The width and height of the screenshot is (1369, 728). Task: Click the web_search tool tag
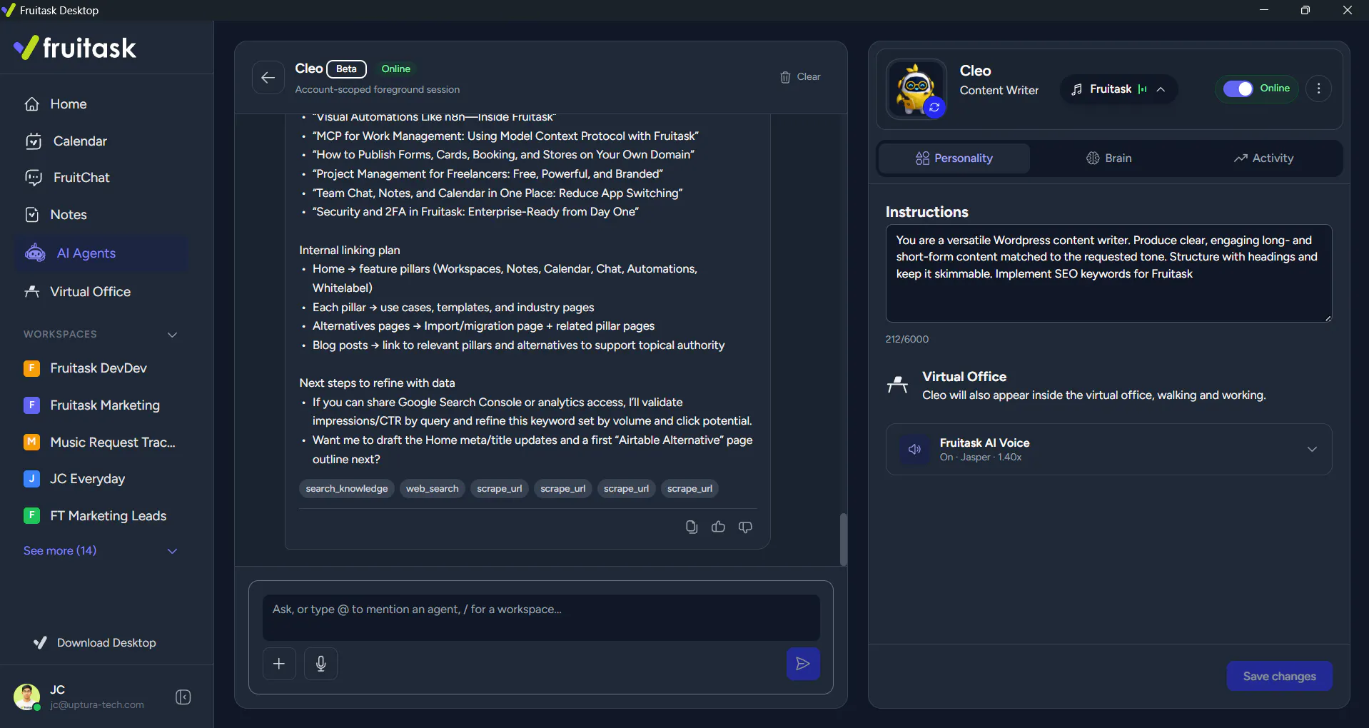click(x=433, y=489)
